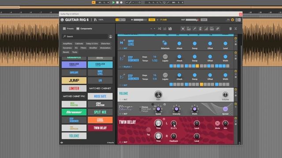Open the Input Level INIT preset selector
This screenshot has height=158, width=282.
pyautogui.click(x=125, y=48)
